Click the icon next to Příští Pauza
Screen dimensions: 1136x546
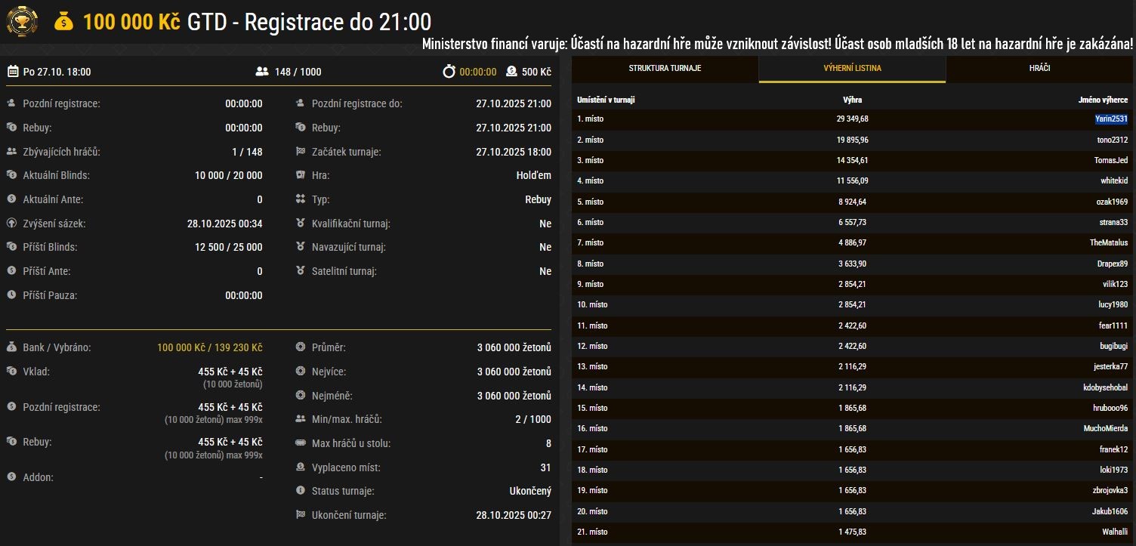(12, 295)
